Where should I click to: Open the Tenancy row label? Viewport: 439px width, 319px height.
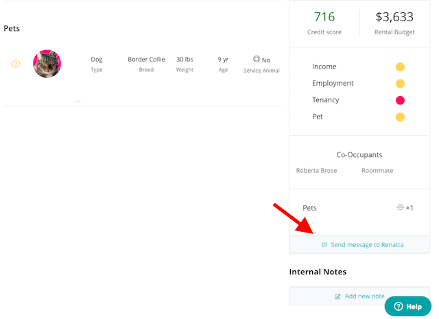pos(326,100)
